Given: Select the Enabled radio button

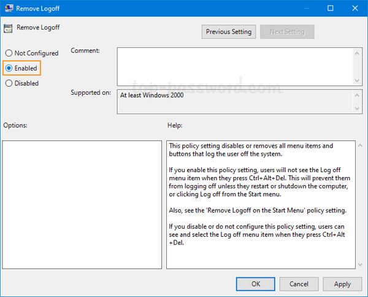Looking at the screenshot, I should coord(9,68).
